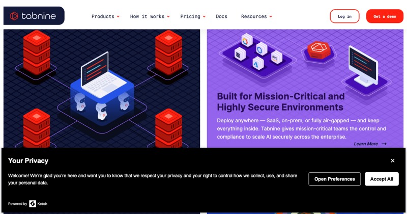The width and height of the screenshot is (407, 214).
Task: Click the server rack icon tile
Action: (240, 54)
